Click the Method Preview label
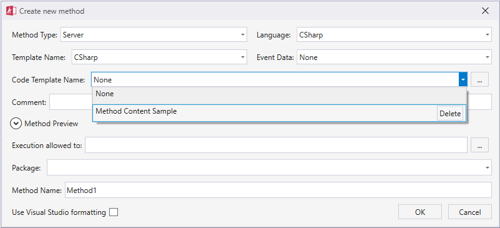 coord(51,124)
